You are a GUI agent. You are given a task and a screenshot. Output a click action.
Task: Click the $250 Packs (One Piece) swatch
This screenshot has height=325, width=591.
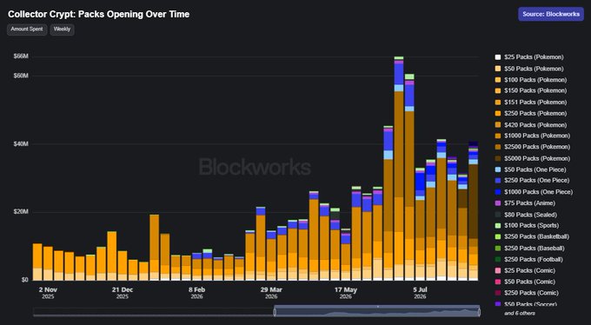click(498, 181)
